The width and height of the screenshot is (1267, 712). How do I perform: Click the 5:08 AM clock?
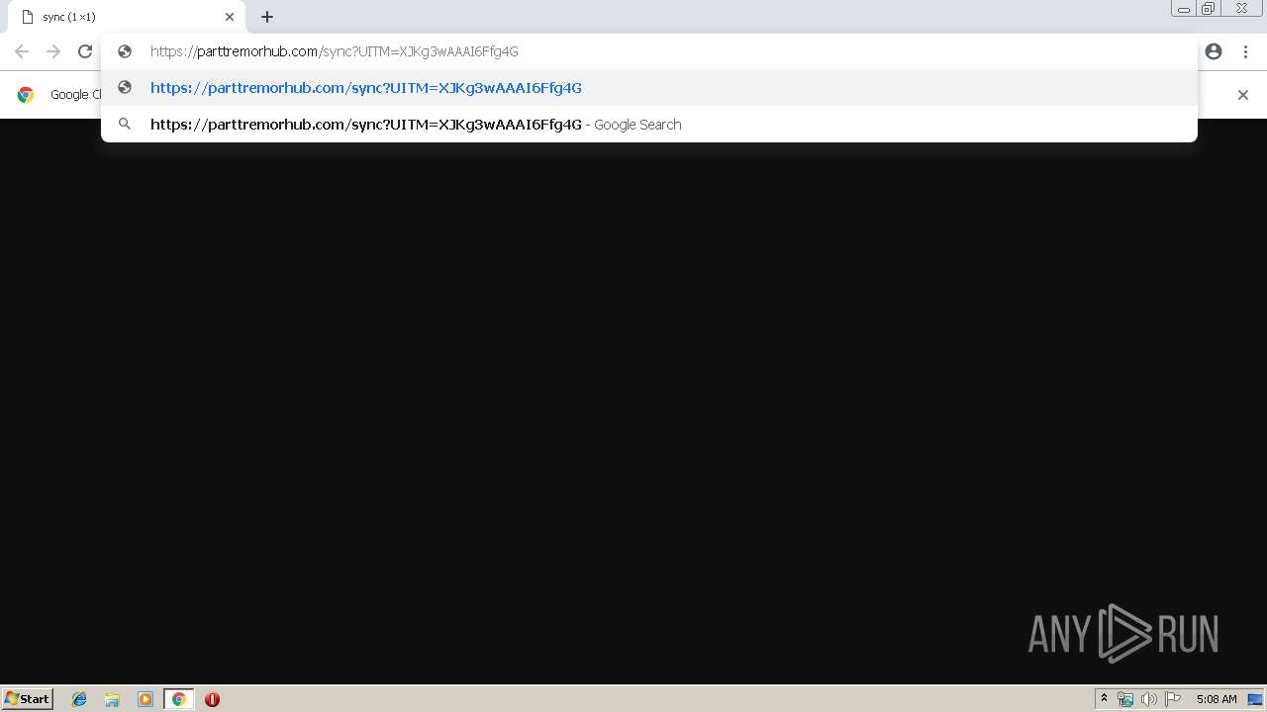point(1217,699)
